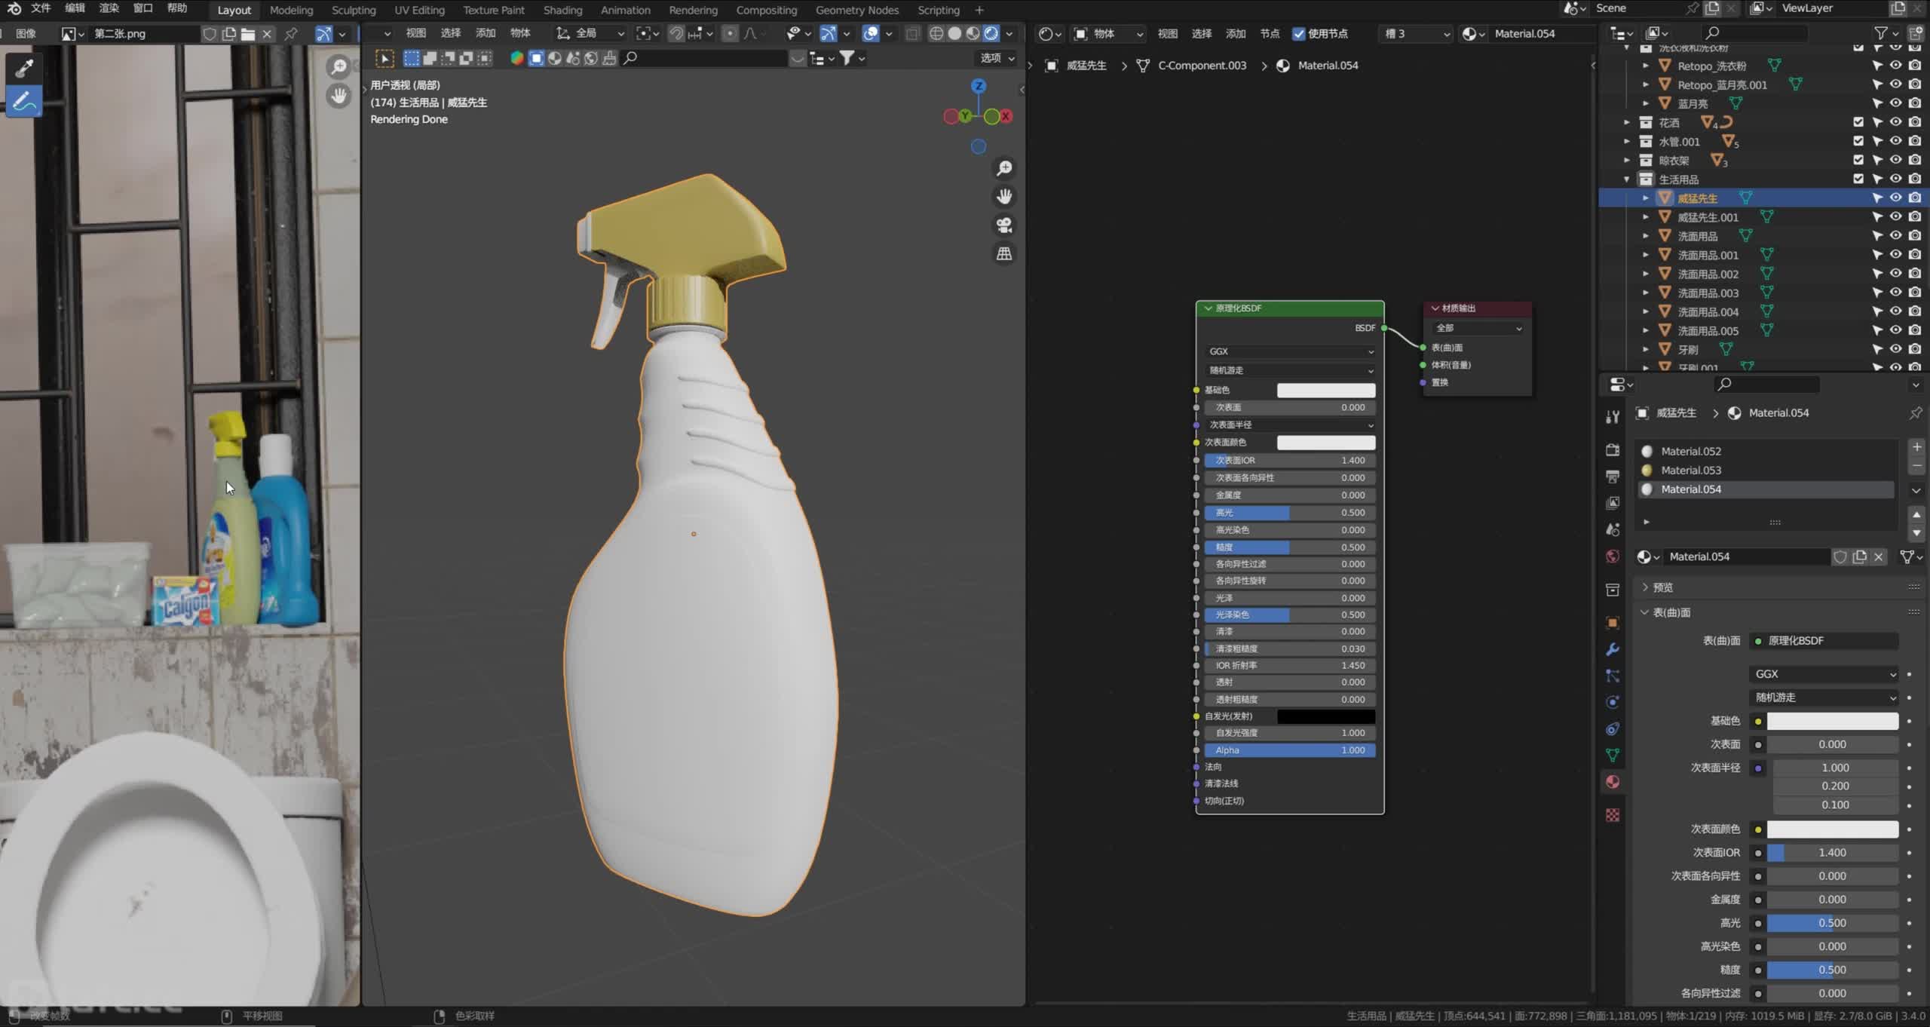Open 全部 target dropdown in Material Output node
1930x1027 pixels.
[x=1478, y=328]
